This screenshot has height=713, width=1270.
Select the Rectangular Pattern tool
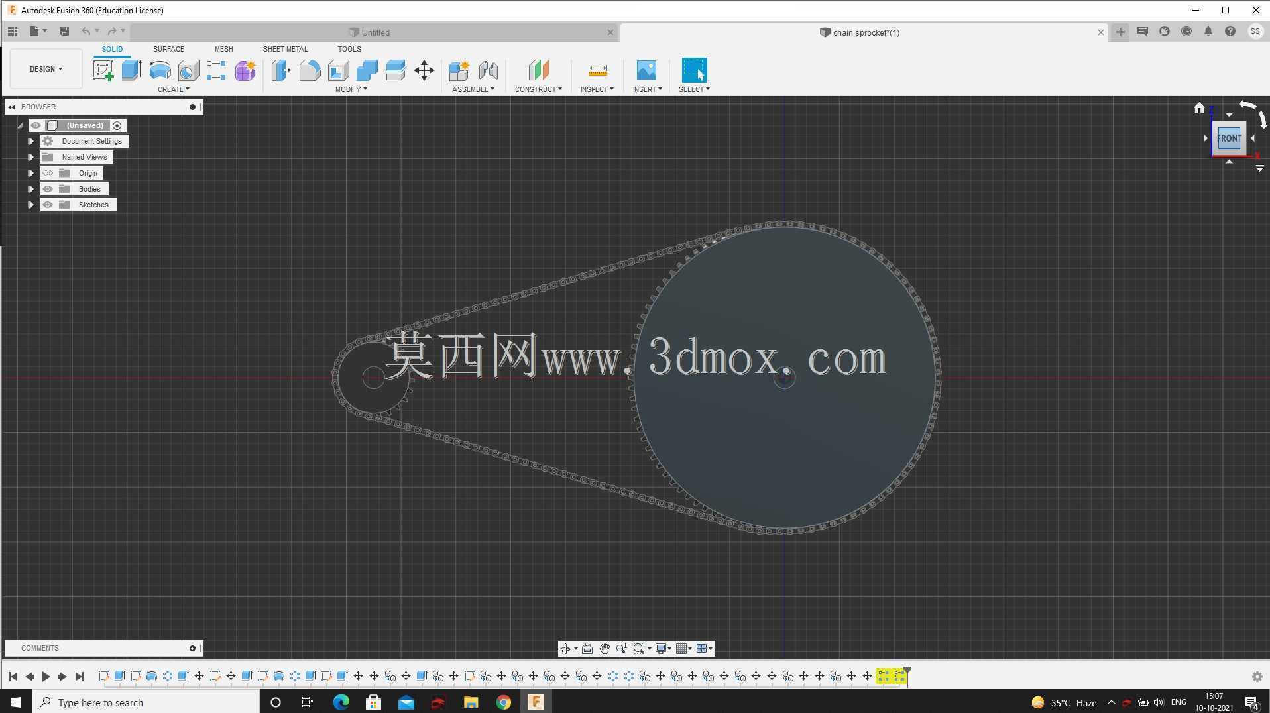216,70
